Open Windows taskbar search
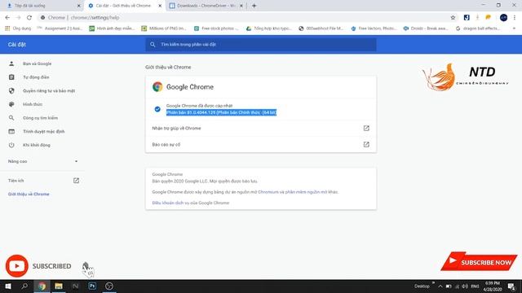The image size is (522, 293). [x=24, y=286]
